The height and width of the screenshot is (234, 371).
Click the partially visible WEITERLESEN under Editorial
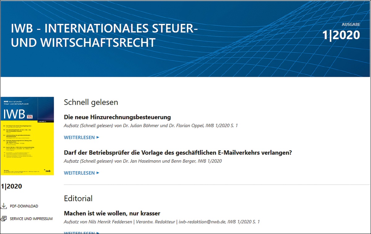point(79,232)
